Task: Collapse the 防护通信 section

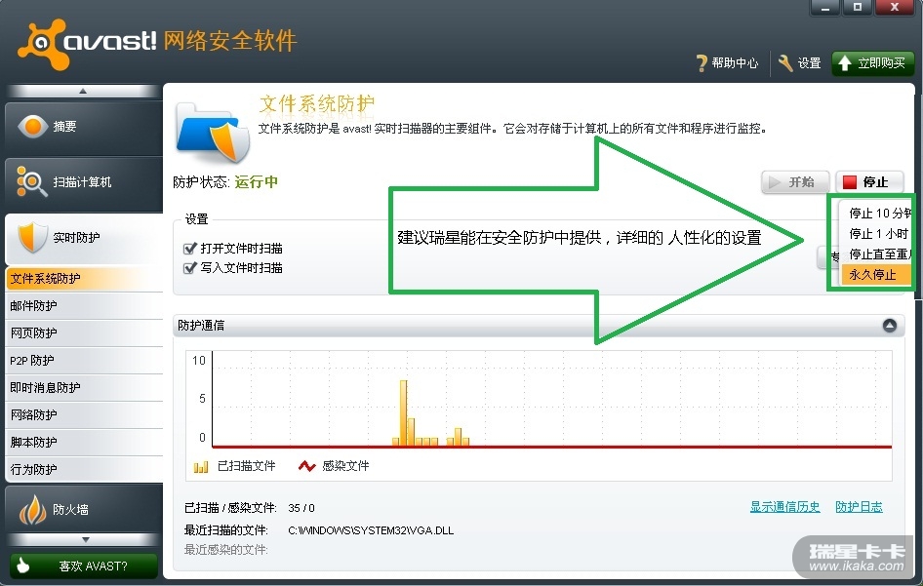Action: point(890,326)
